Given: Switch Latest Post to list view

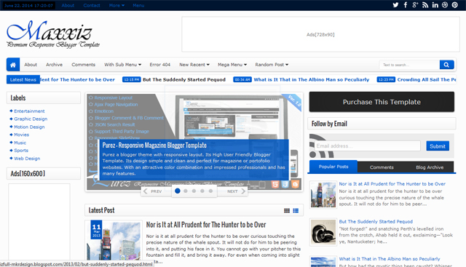Looking at the screenshot, I should click(296, 210).
